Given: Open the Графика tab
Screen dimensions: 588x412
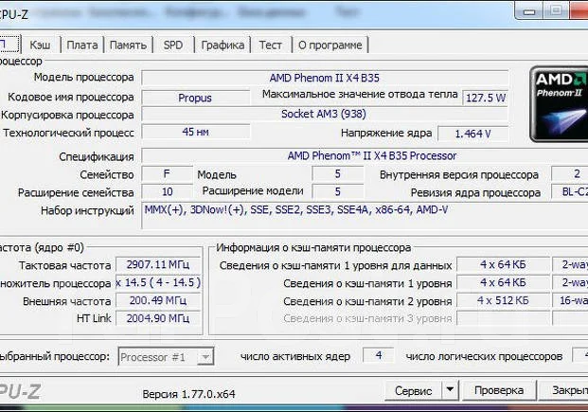Looking at the screenshot, I should tap(223, 45).
